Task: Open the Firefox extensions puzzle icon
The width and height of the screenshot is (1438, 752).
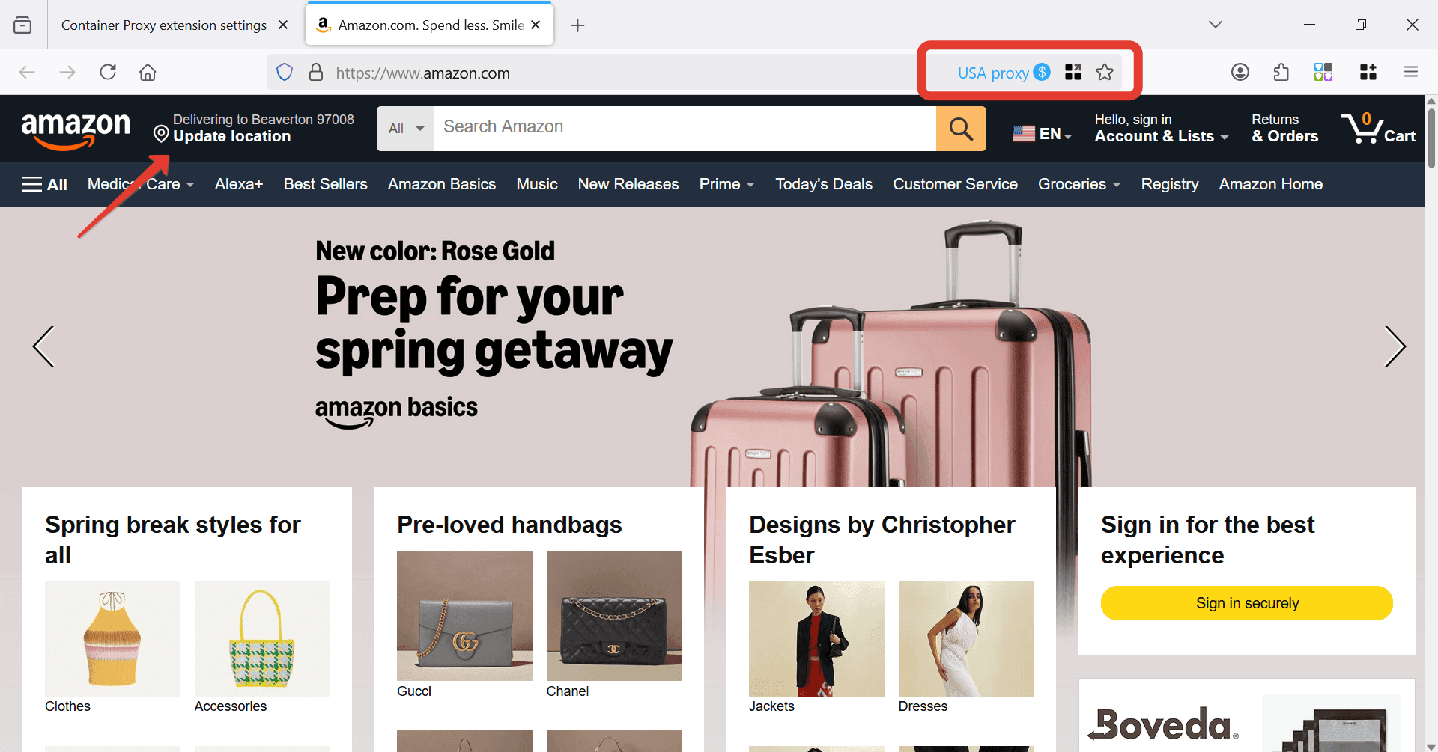Action: pyautogui.click(x=1281, y=73)
